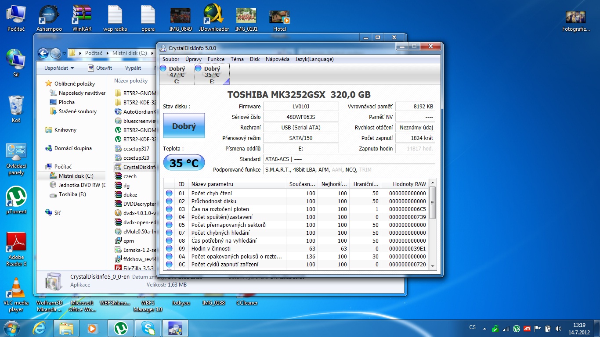Click the large Dobrý health status button
The height and width of the screenshot is (337, 600).
[184, 126]
